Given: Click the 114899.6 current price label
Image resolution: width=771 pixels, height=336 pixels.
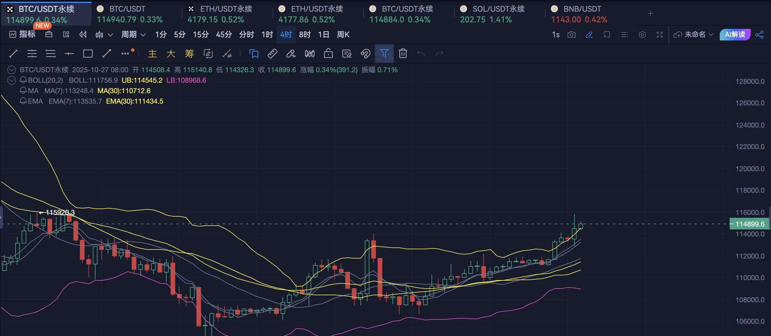Looking at the screenshot, I should [x=749, y=224].
